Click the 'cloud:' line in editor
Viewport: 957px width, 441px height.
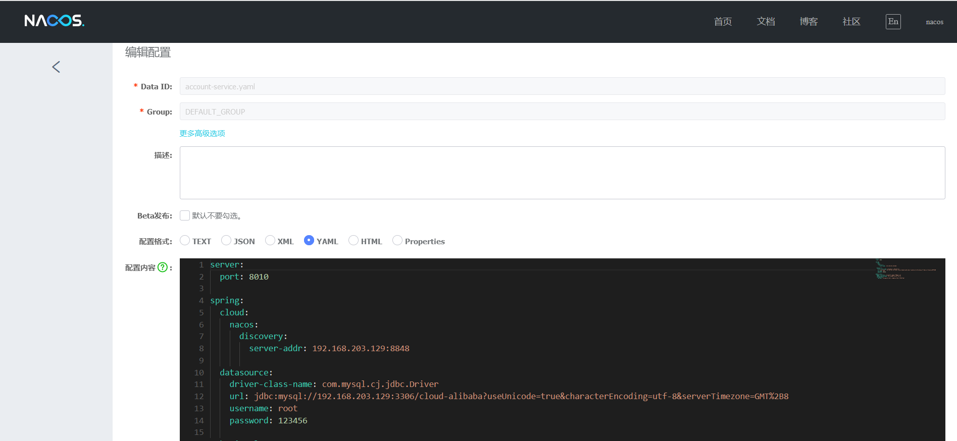(x=234, y=312)
